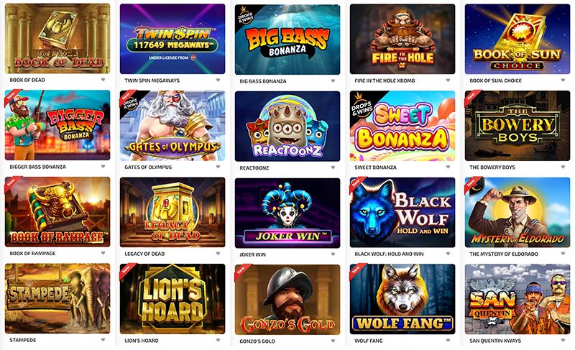This screenshot has width=575, height=350.
Task: Favorite Book of Dead with heart icon
Action: pos(103,80)
